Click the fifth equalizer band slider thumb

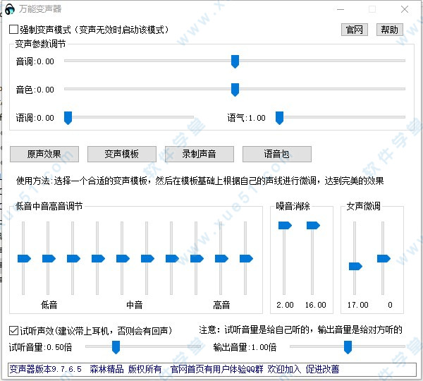tap(123, 259)
